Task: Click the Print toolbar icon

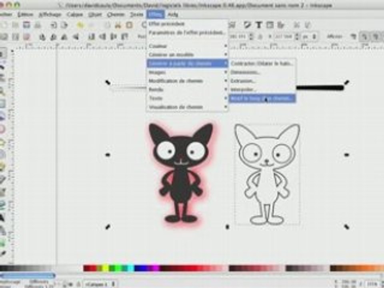Action: [x=38, y=25]
